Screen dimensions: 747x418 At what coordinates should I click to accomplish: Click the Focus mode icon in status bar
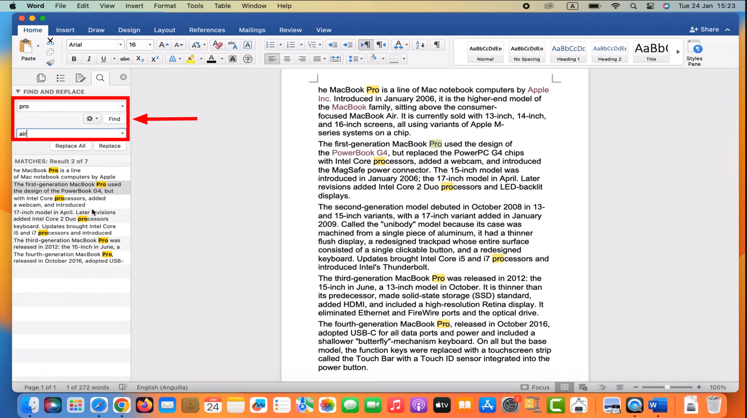coord(524,387)
